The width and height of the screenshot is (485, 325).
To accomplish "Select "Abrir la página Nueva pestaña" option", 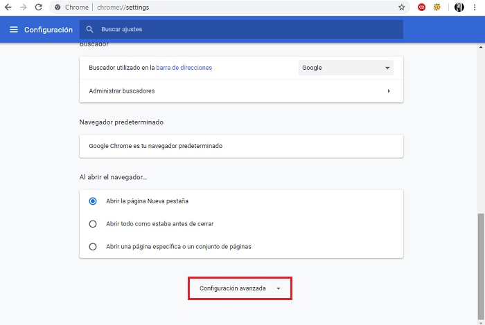I will coord(93,201).
